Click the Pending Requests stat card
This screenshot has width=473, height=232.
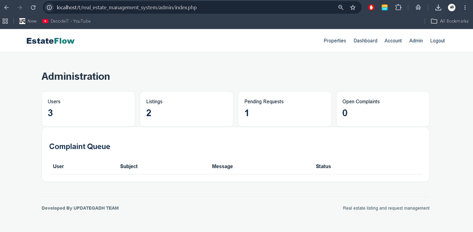coord(285,109)
